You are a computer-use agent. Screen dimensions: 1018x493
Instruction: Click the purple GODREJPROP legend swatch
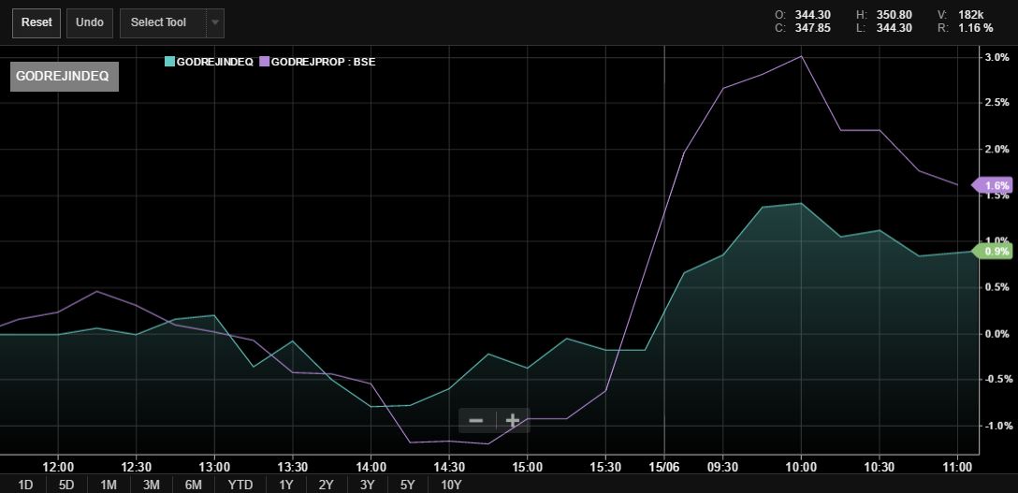(x=264, y=62)
